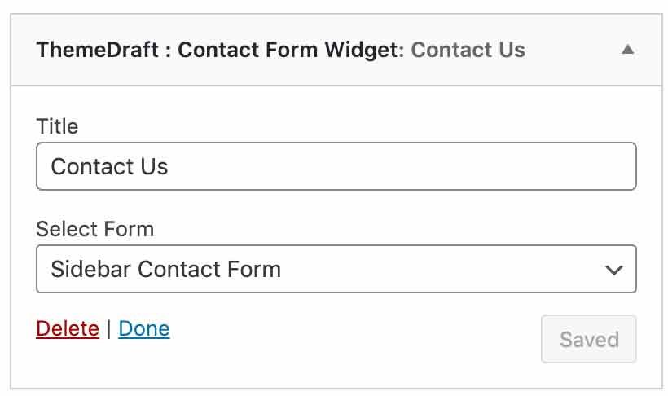Image resolution: width=668 pixels, height=396 pixels.
Task: Delete the Contact Form widget
Action: click(x=68, y=328)
